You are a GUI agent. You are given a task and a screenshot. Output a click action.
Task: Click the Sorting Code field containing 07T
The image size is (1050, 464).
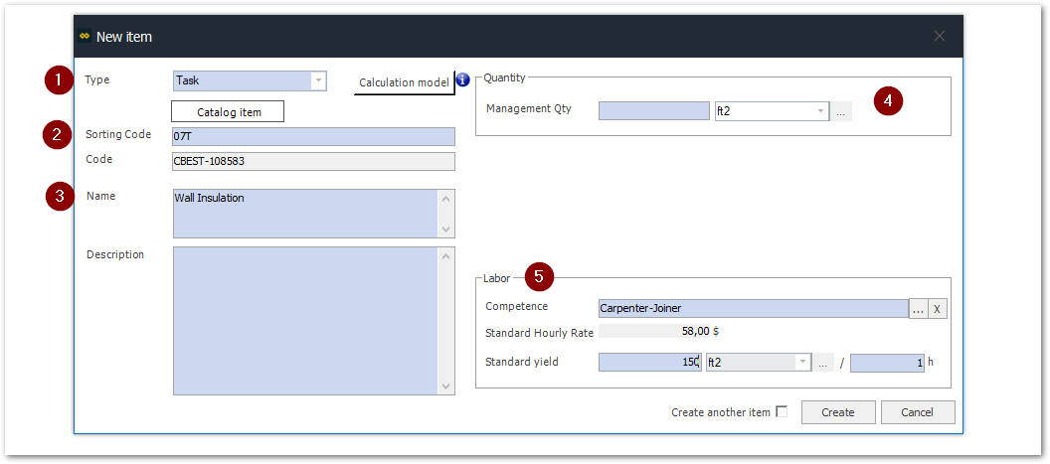[313, 136]
